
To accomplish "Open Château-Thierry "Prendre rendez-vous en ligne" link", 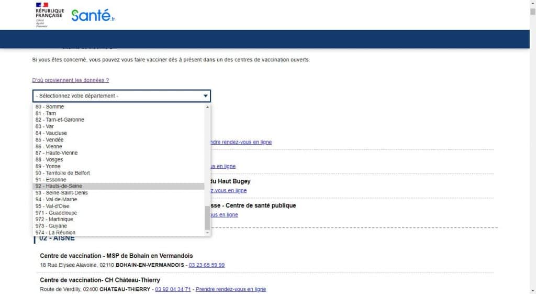I will 231,290.
